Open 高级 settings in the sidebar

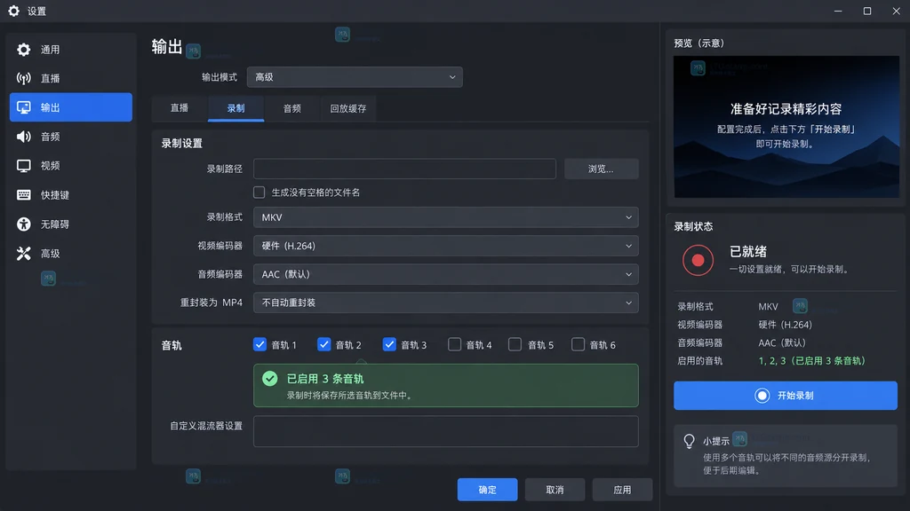click(71, 253)
